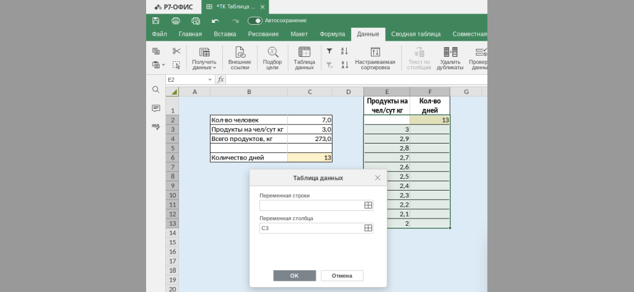
Task: Switch to the Макет tab
Action: 299,34
